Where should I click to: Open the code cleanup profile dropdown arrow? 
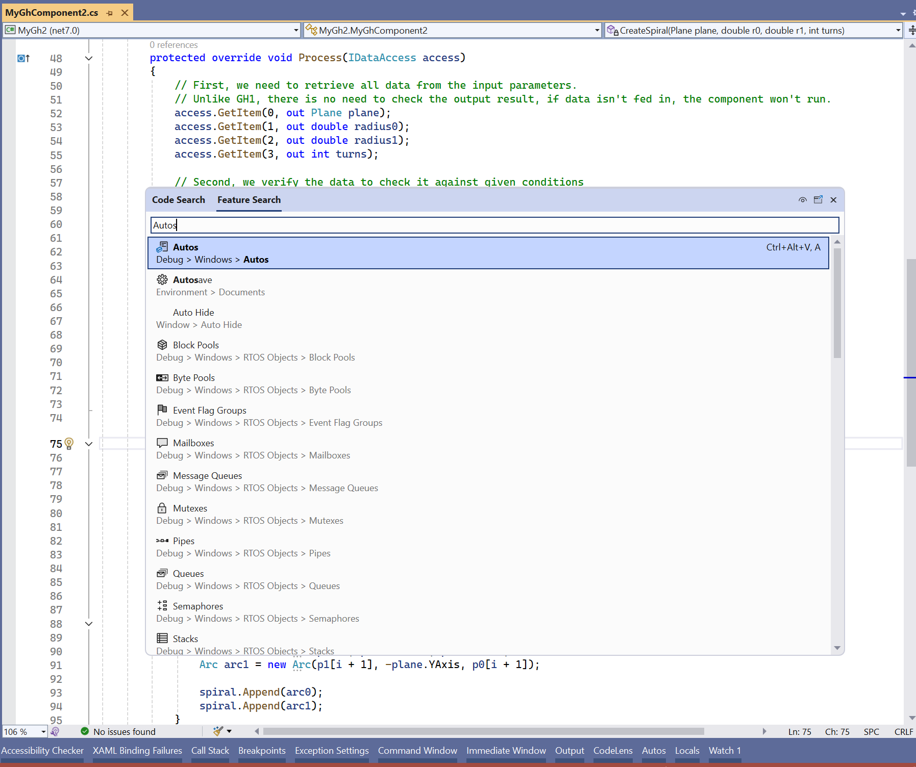click(x=229, y=731)
